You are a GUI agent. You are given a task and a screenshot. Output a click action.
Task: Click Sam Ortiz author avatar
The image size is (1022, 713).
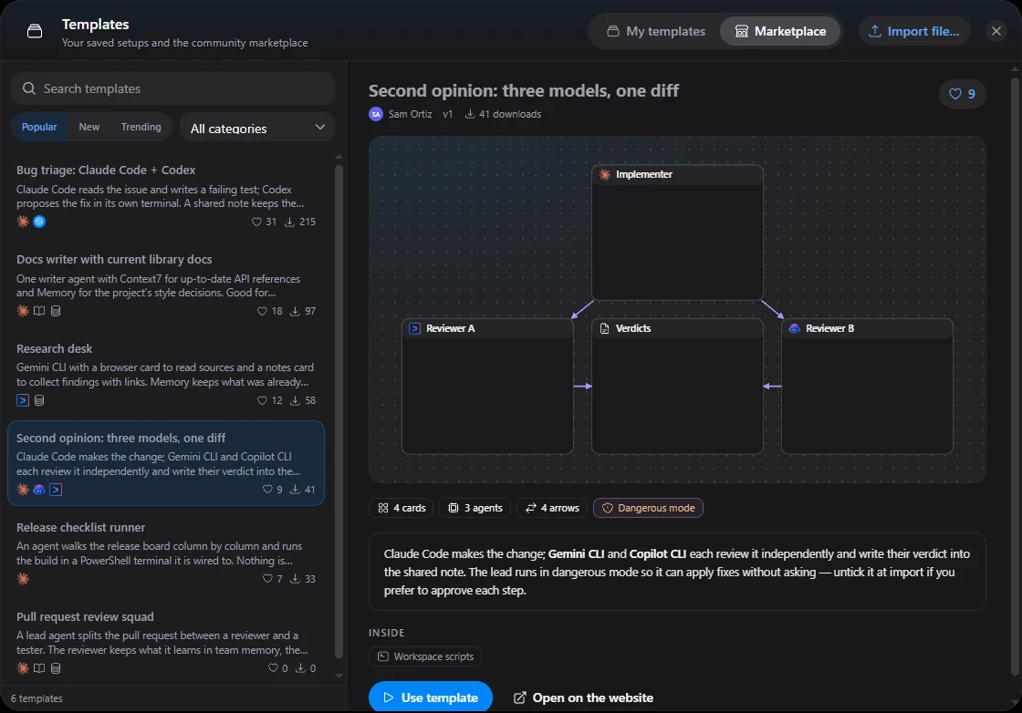coord(376,114)
